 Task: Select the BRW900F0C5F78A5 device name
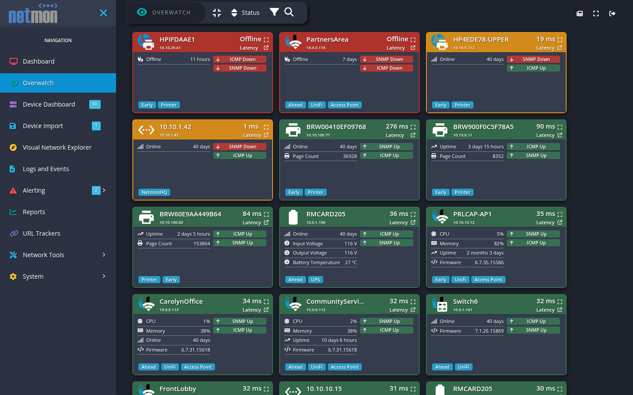click(484, 127)
